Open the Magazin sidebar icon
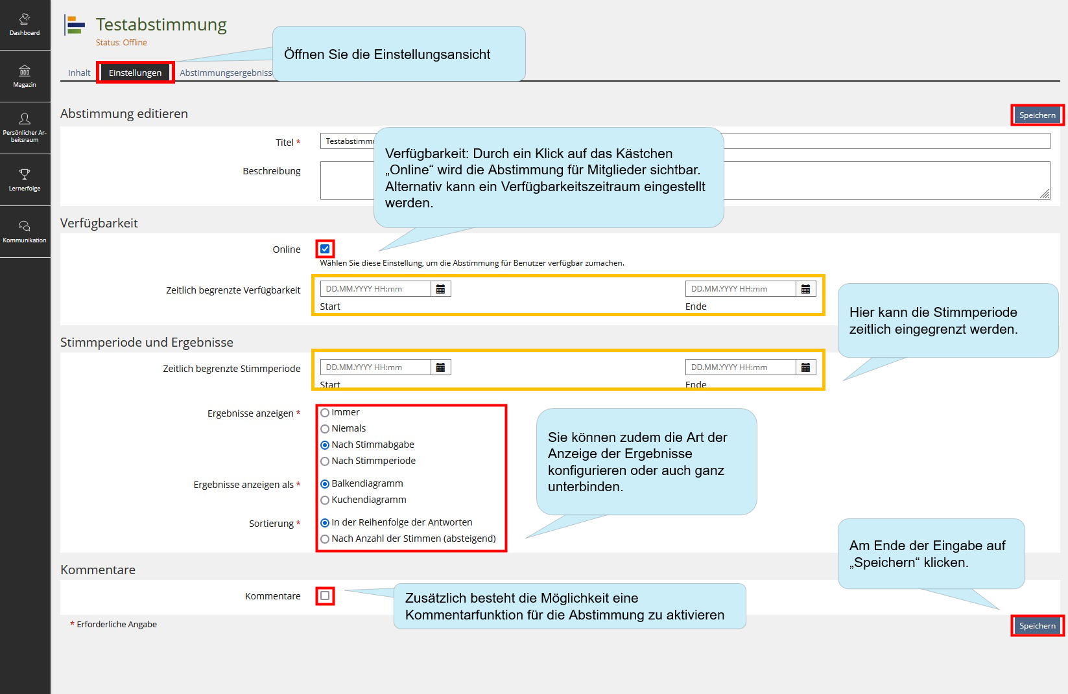The height and width of the screenshot is (694, 1068). click(25, 76)
